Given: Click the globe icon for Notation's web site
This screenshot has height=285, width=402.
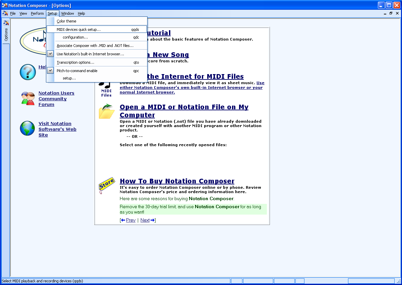Looking at the screenshot, I should 27,128.
